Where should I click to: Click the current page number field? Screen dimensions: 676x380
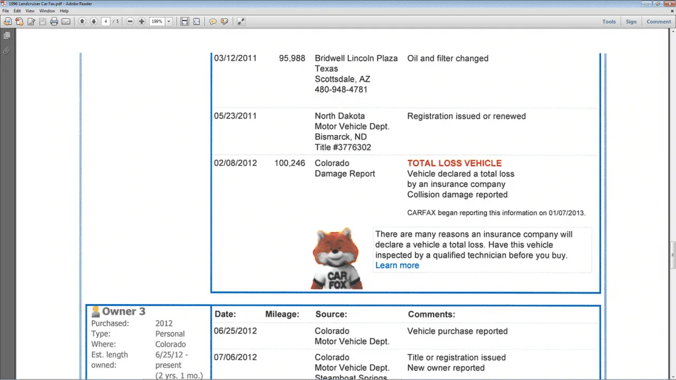click(x=106, y=22)
